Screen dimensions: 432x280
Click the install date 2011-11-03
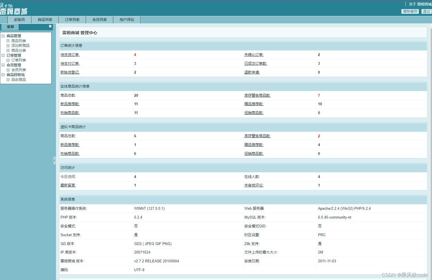tap(327, 261)
